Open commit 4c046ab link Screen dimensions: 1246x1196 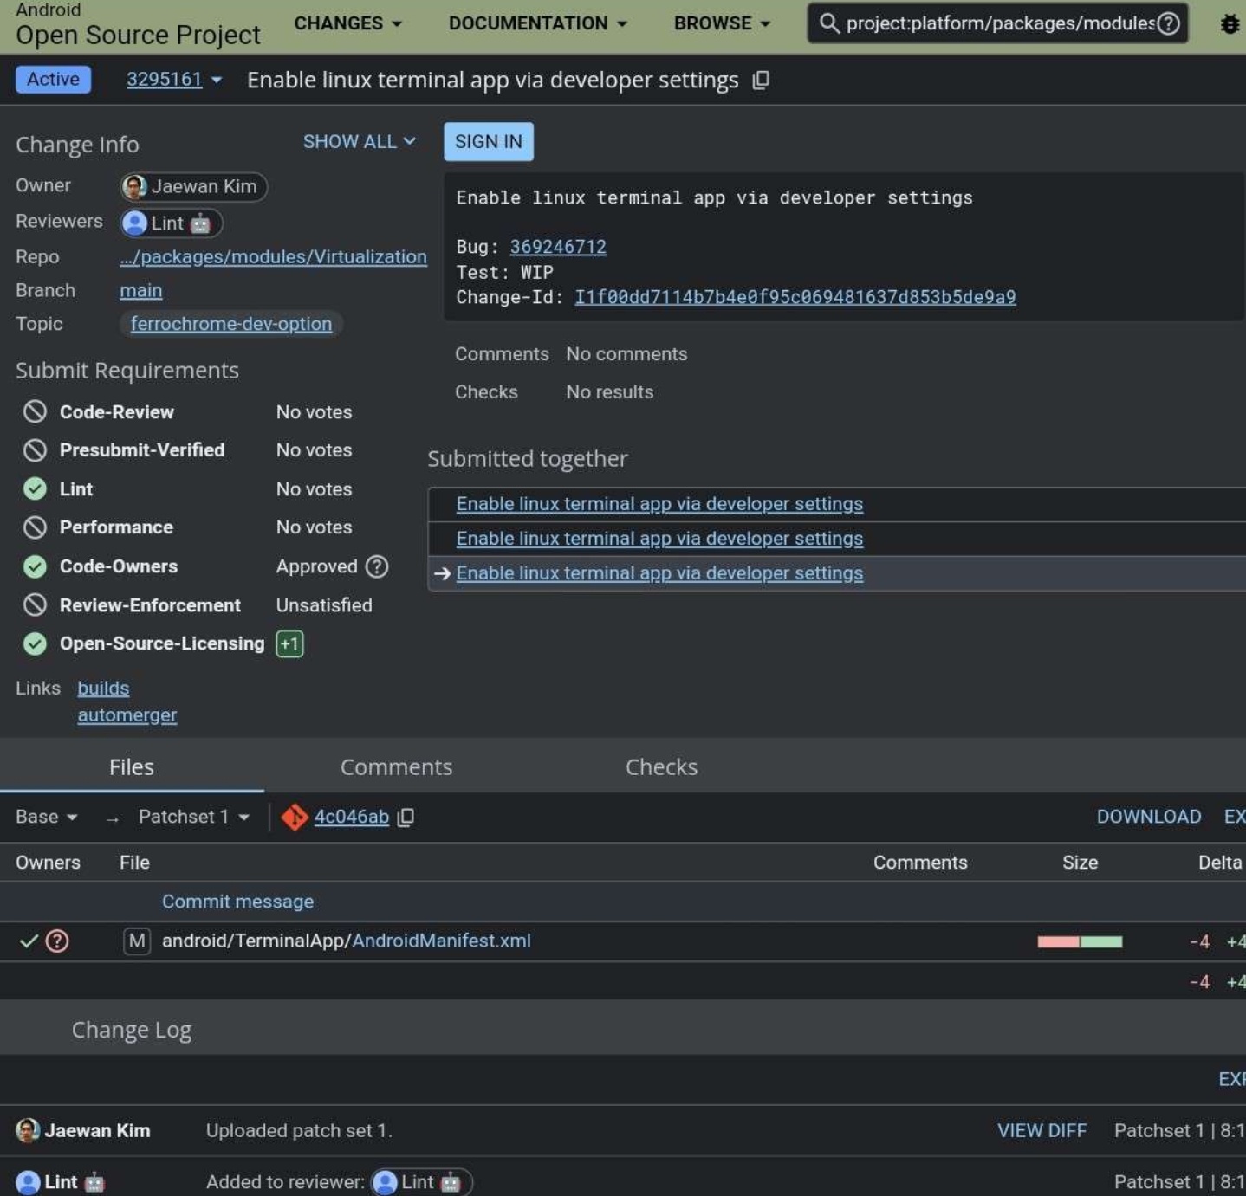(x=351, y=817)
